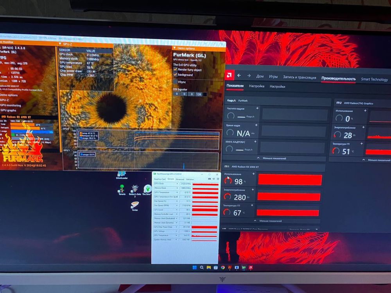This screenshot has height=293, width=391.
Task: Select the Sensors tab in GPU-Z
Action: [x=170, y=179]
